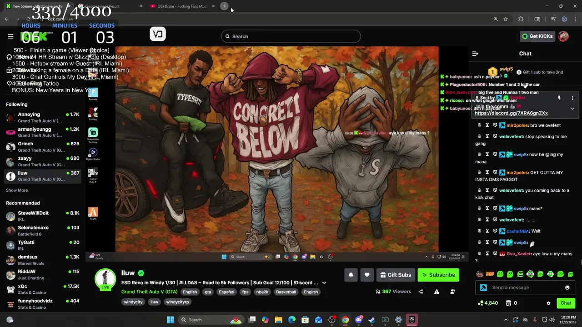Image resolution: width=582 pixels, height=327 pixels.
Task: Open the user profile avatar menu
Action: (563, 36)
